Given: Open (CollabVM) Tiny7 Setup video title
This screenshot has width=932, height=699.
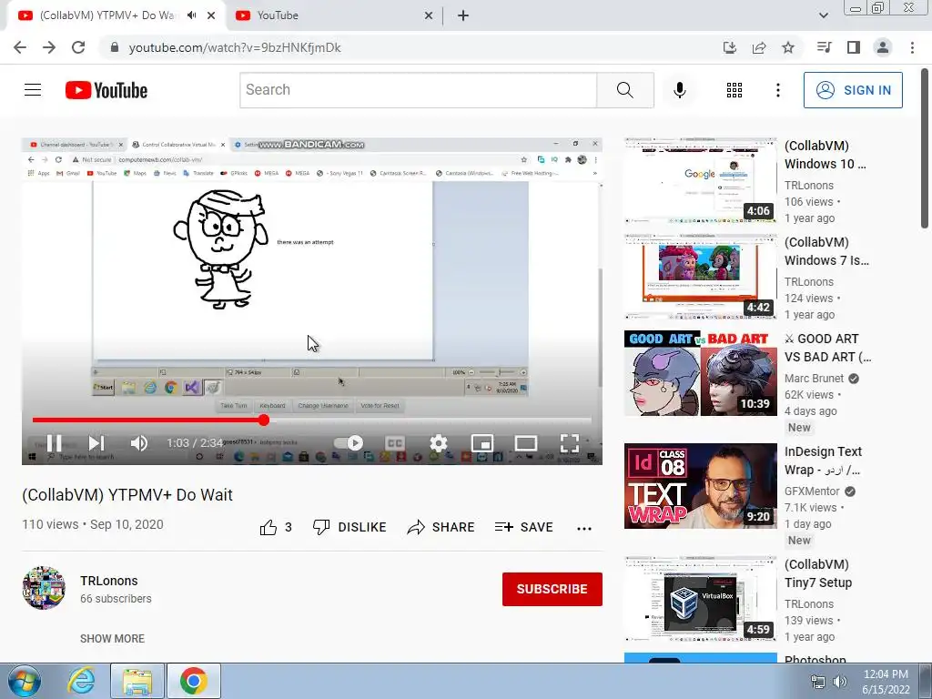Looking at the screenshot, I should [x=818, y=573].
